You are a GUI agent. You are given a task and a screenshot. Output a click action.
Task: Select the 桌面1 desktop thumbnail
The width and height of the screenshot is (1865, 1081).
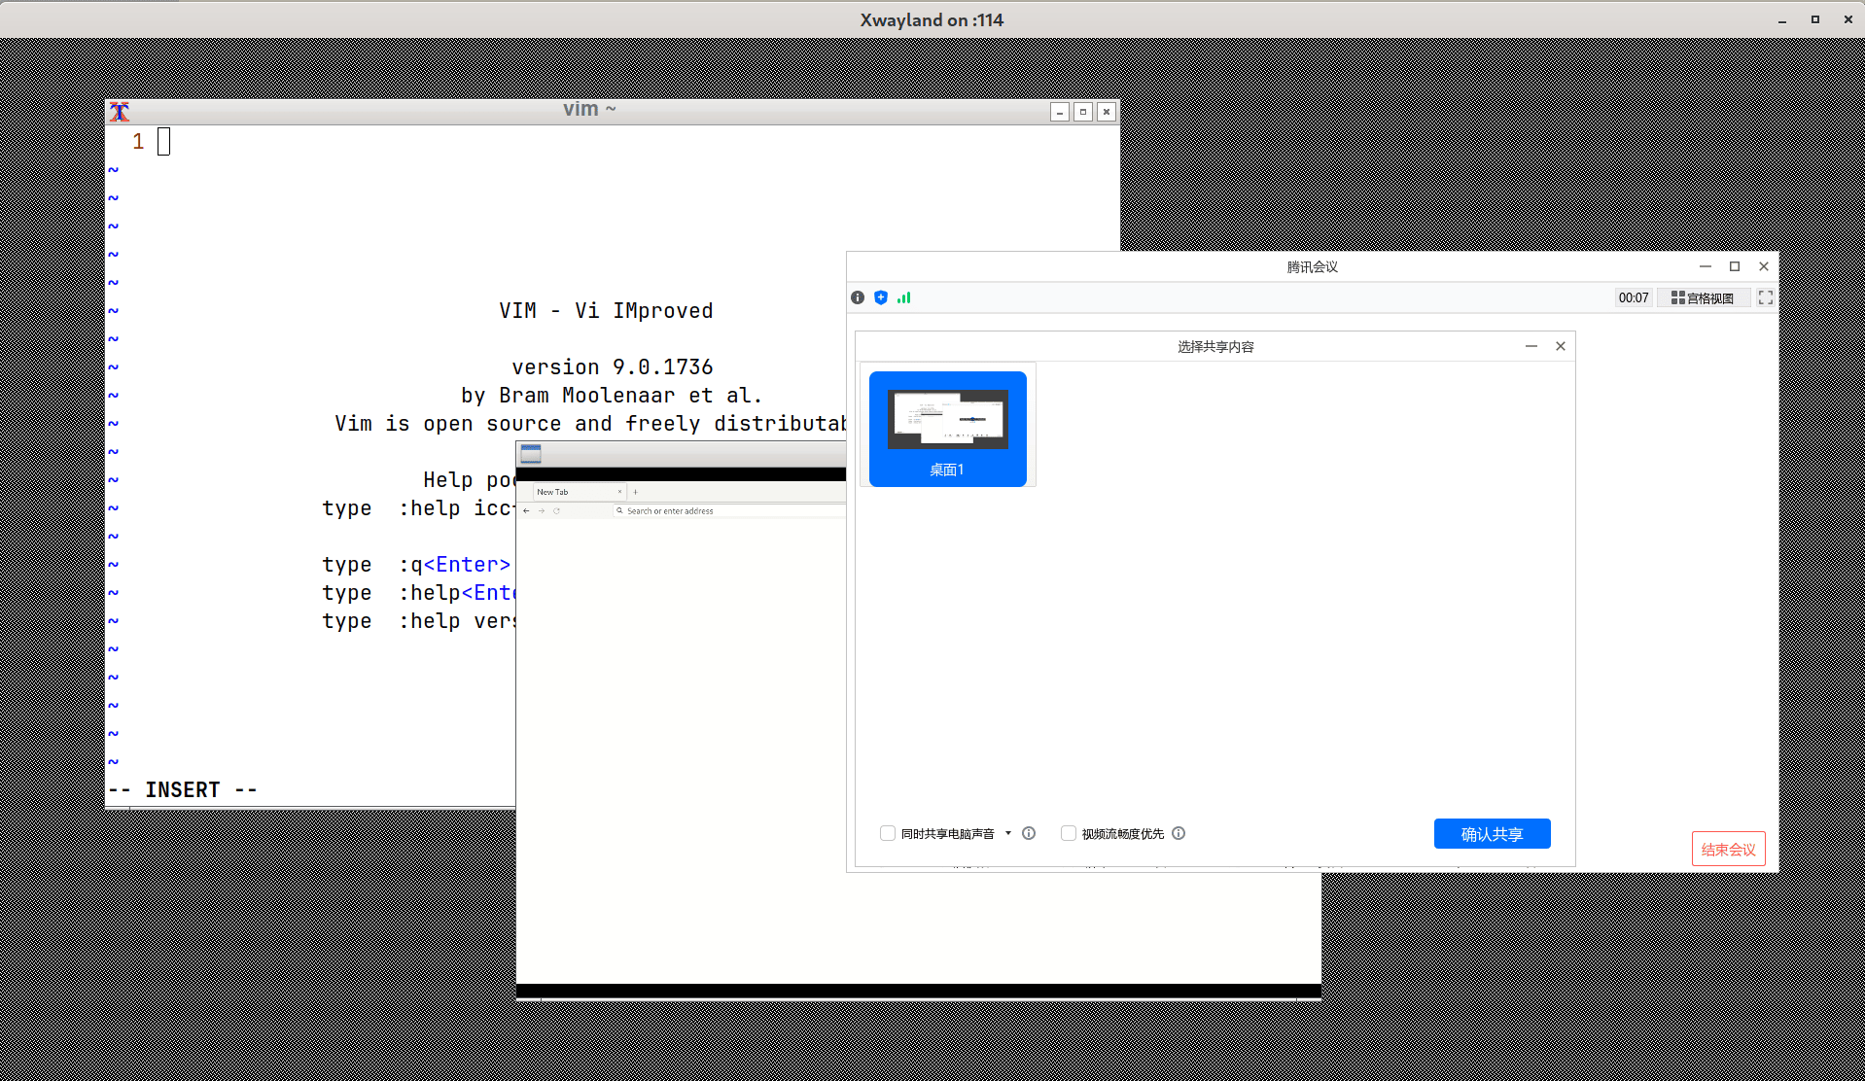coord(948,429)
